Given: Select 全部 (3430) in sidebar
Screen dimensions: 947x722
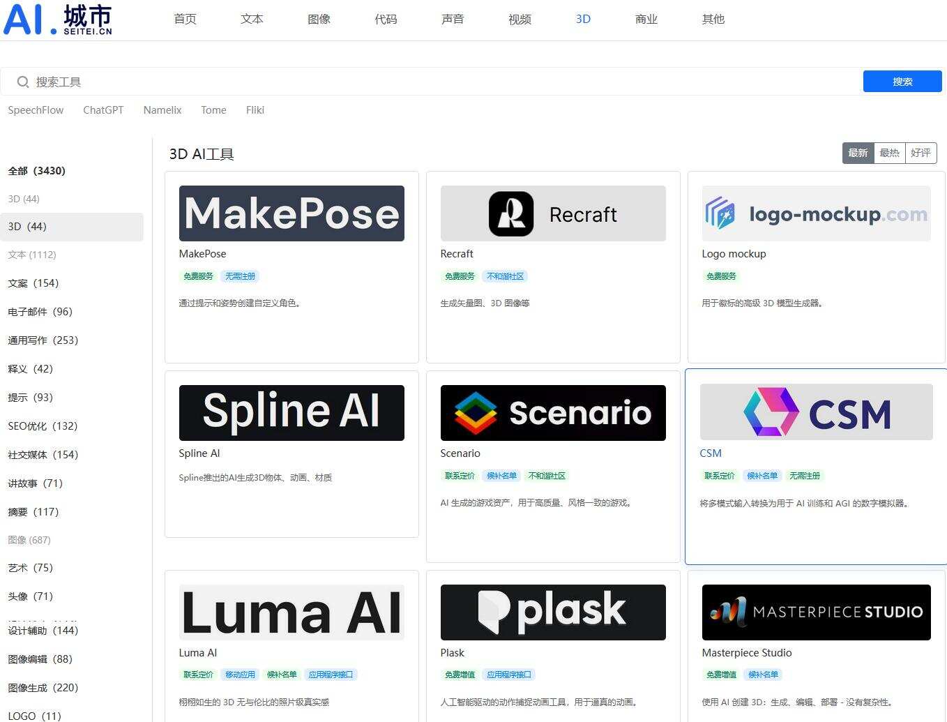Looking at the screenshot, I should coord(36,171).
